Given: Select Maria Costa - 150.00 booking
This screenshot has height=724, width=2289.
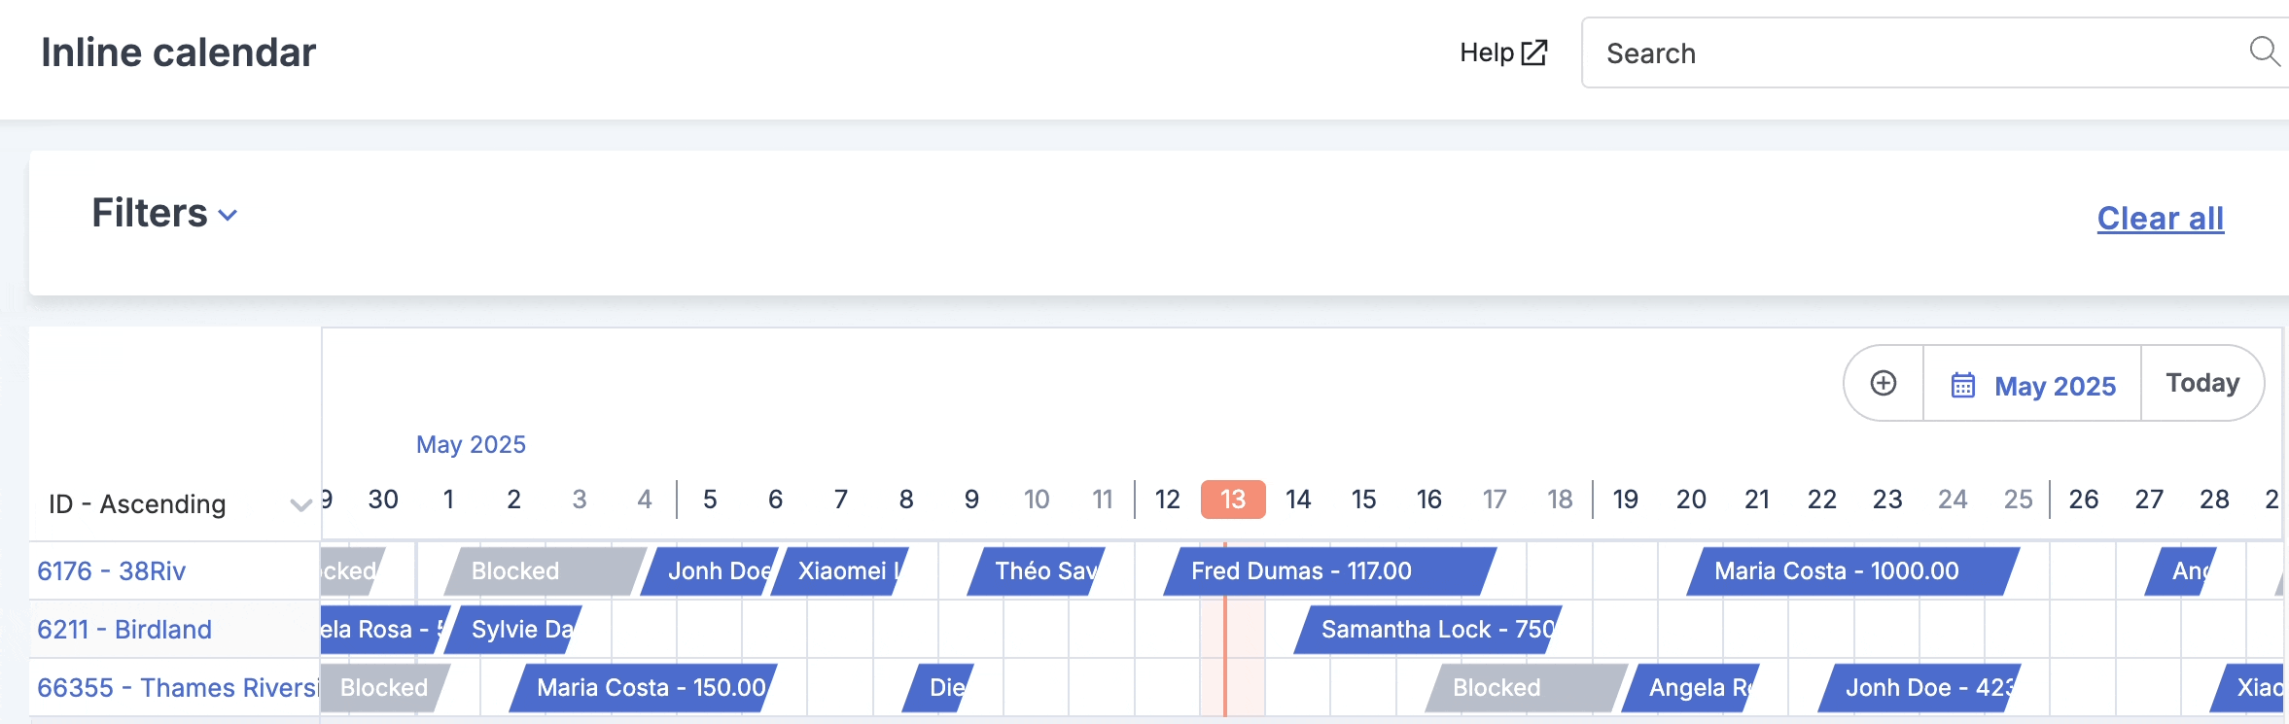Looking at the screenshot, I should coord(644,688).
